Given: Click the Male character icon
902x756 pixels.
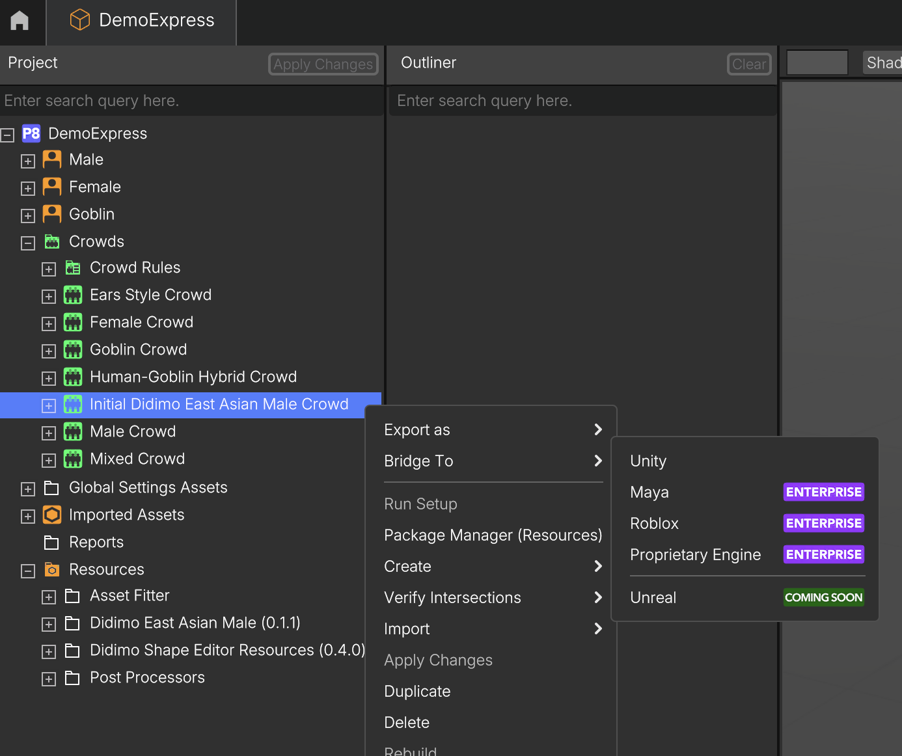Looking at the screenshot, I should (52, 159).
